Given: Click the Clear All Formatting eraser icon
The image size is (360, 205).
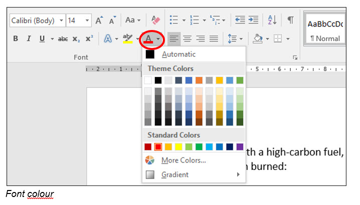Looking at the screenshot, I should (x=155, y=20).
